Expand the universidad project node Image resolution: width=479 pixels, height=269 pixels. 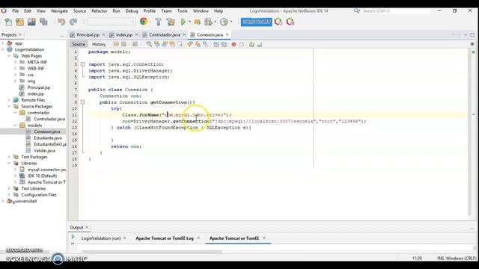[x=3, y=201]
